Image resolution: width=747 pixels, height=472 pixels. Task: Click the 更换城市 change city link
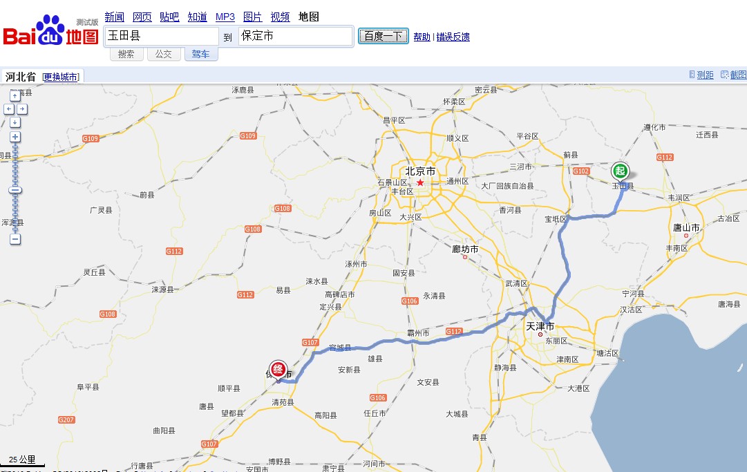(x=61, y=77)
